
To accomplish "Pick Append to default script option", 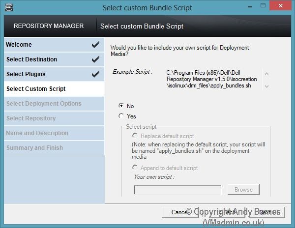I will pos(135,168).
